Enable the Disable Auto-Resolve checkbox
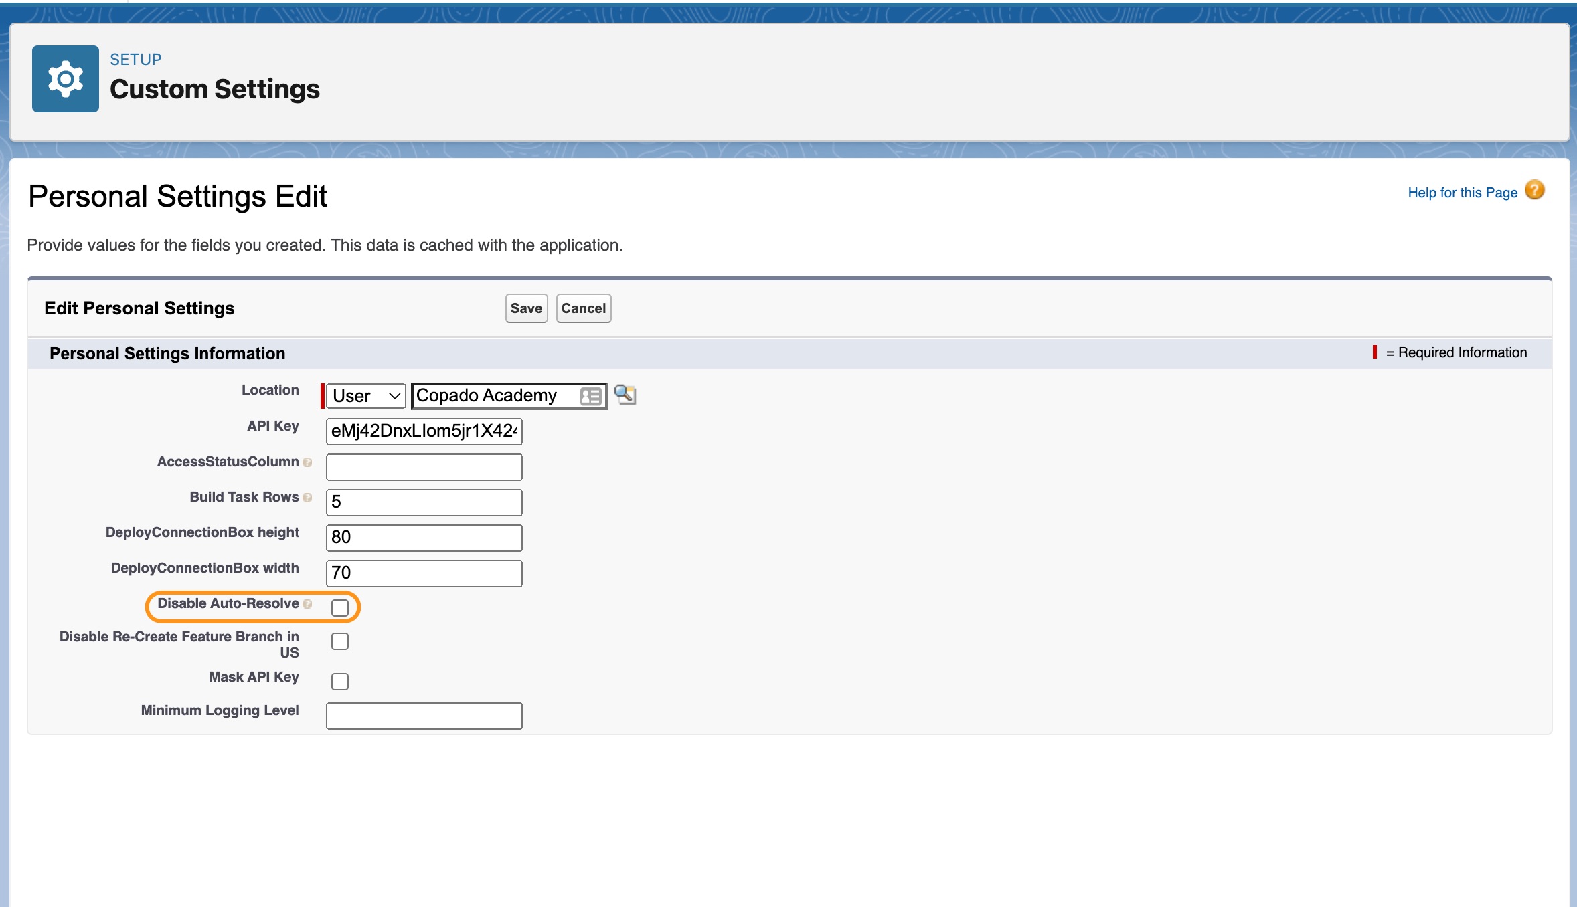Image resolution: width=1577 pixels, height=907 pixels. tap(340, 607)
